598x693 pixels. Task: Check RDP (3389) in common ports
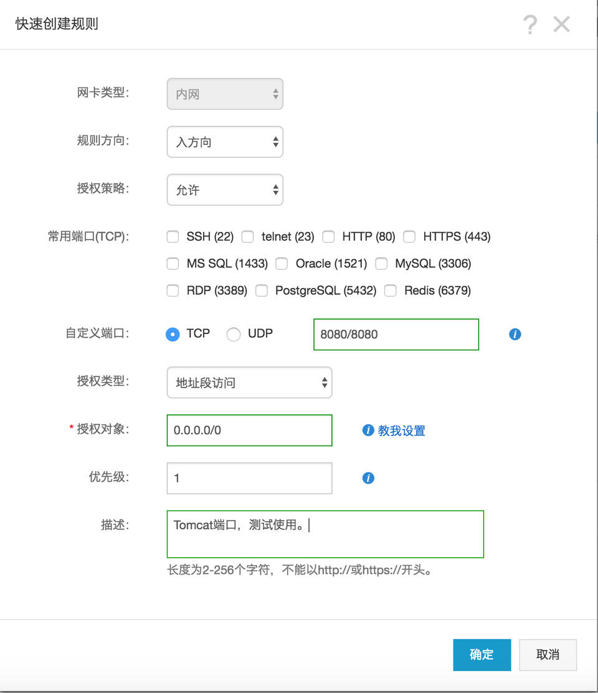[173, 290]
